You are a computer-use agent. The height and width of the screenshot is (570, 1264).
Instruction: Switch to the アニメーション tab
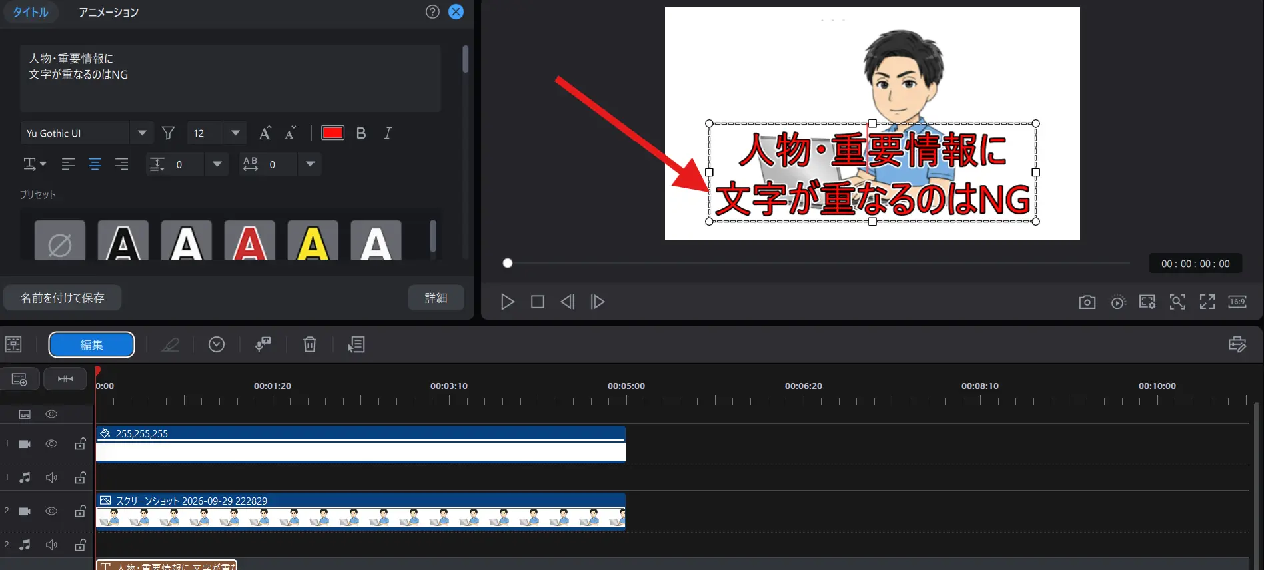click(109, 13)
